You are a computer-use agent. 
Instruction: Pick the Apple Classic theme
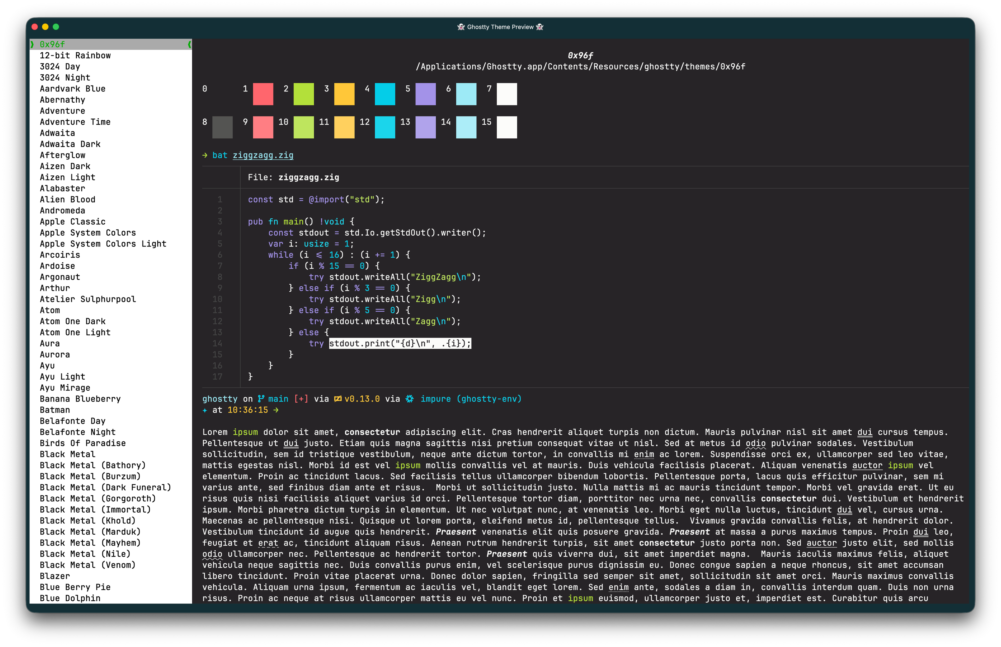coord(73,221)
